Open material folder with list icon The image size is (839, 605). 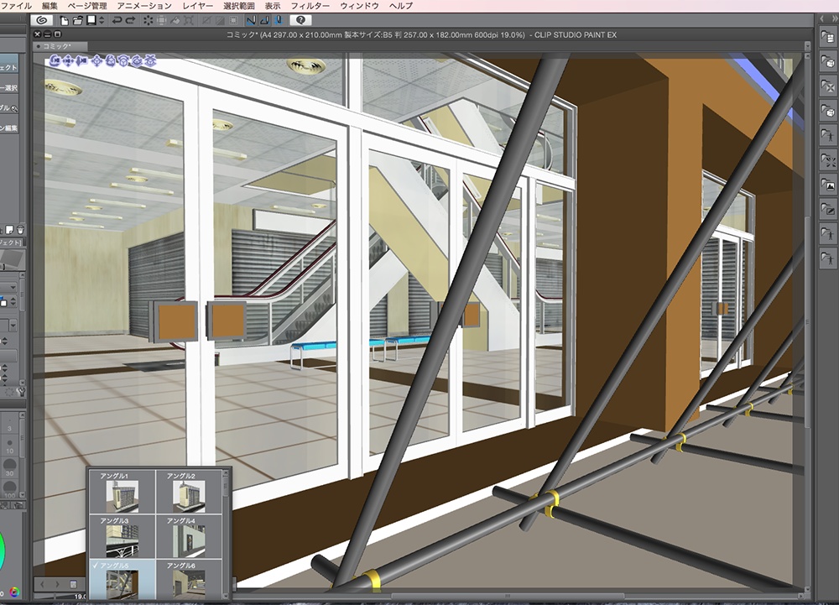point(828,38)
